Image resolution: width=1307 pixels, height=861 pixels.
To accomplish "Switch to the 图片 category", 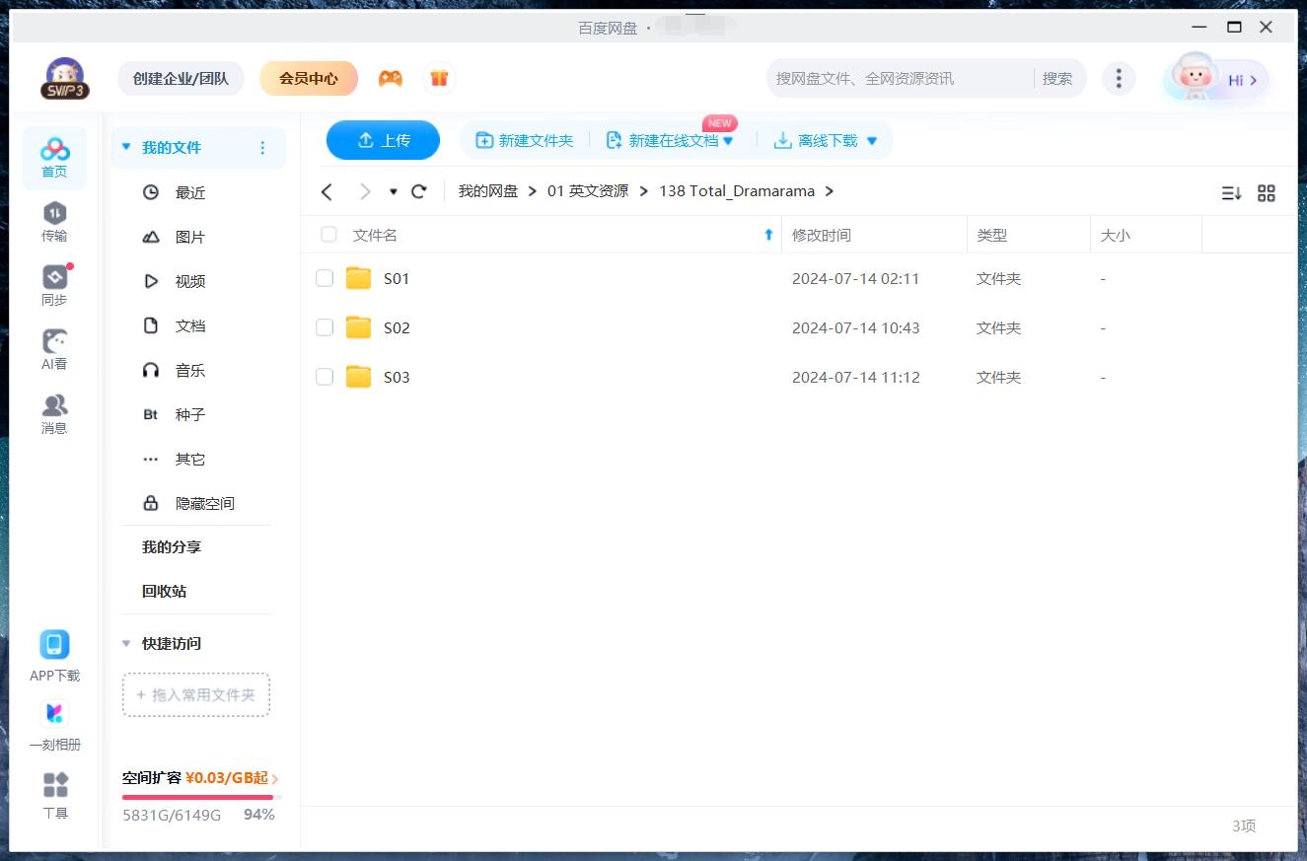I will tap(189, 237).
